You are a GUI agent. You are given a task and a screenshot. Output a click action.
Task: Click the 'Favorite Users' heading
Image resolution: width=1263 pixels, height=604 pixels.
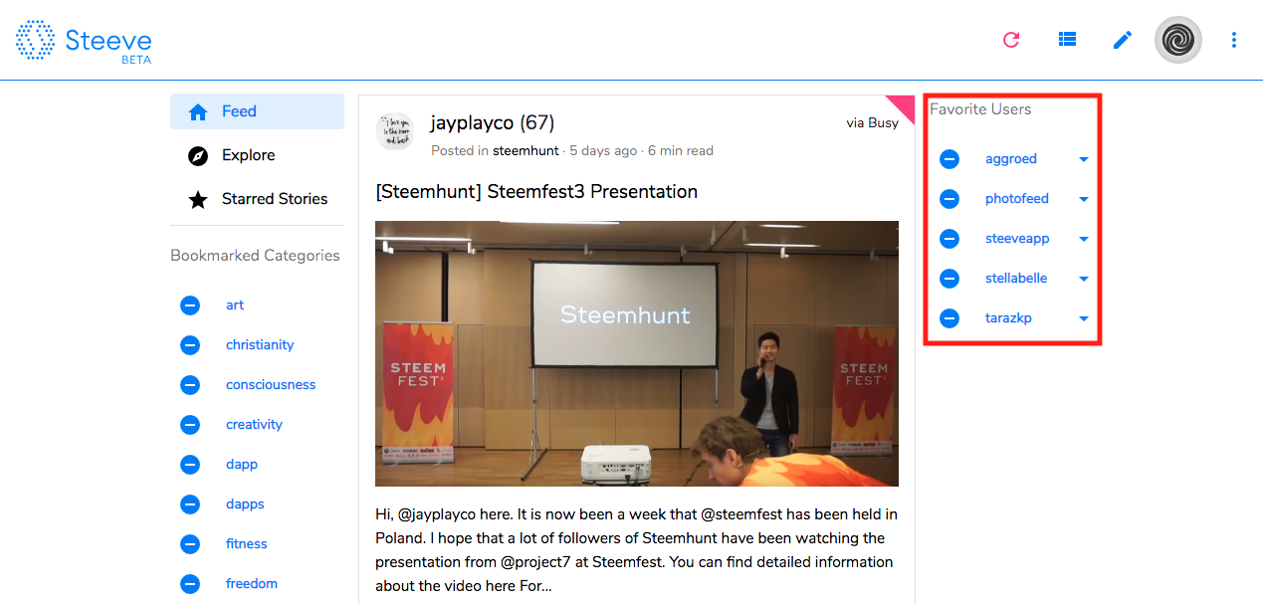click(980, 109)
